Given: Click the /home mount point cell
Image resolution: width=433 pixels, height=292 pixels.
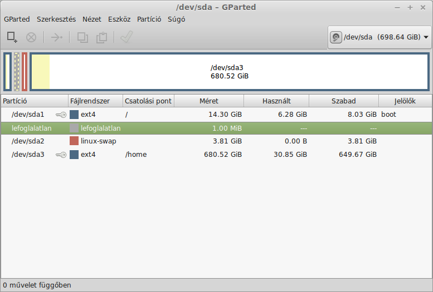Looking at the screenshot, I should (136, 155).
